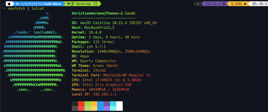Image resolution: width=268 pixels, height=112 pixels.
Task: Click the orange-yellow color swatch
Action: (x=94, y=104)
